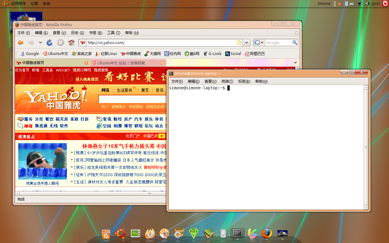Screen dimensions: 389x243
Task: Open 位置 menu in top panel
Action: pos(34,4)
